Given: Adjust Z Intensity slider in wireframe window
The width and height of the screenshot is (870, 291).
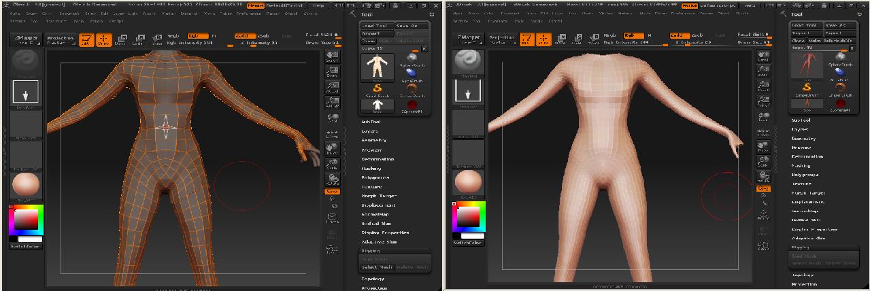Looking at the screenshot, I should [x=259, y=43].
